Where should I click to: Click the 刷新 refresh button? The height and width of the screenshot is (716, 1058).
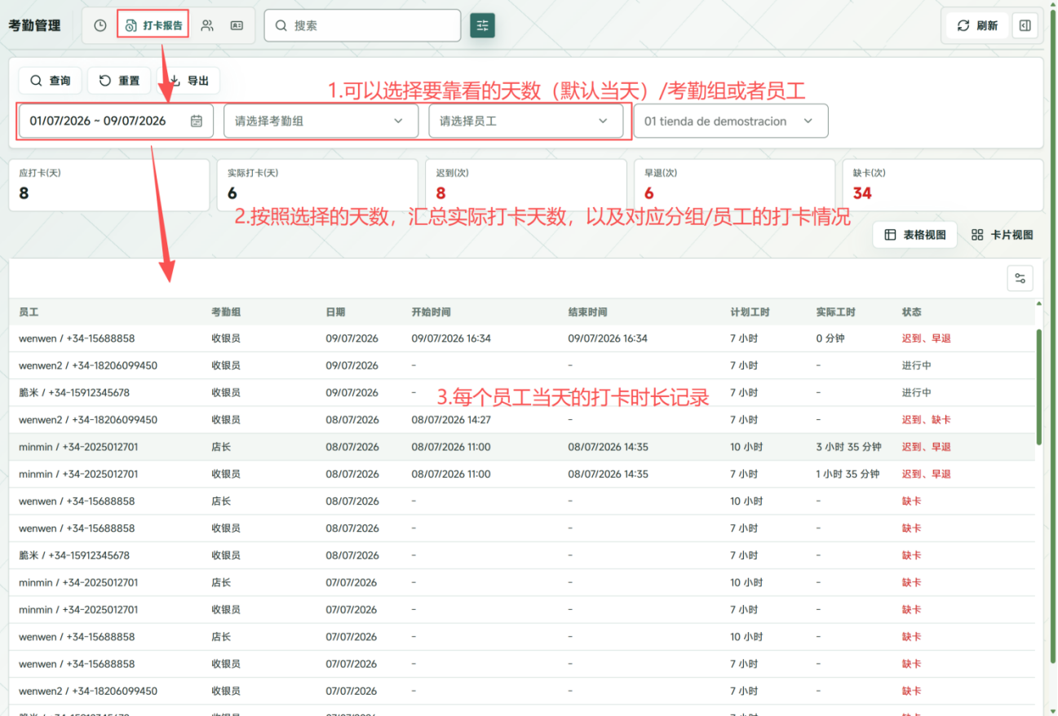point(977,25)
